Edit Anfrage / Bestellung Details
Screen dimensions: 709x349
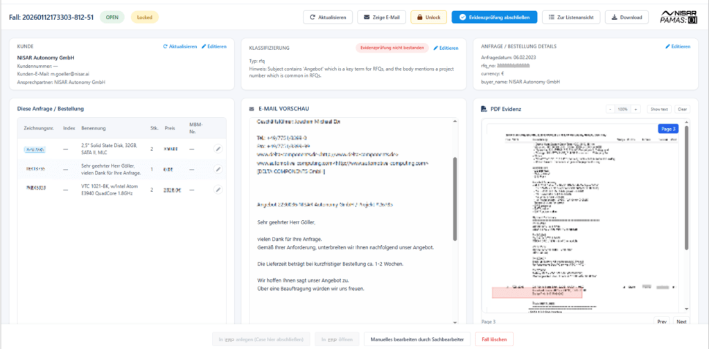(677, 46)
